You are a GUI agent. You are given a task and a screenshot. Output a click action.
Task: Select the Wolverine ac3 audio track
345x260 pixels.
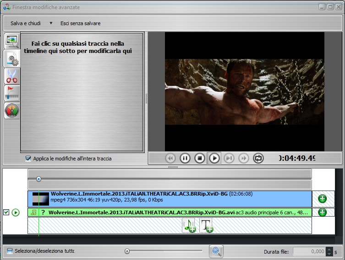[x=170, y=212]
